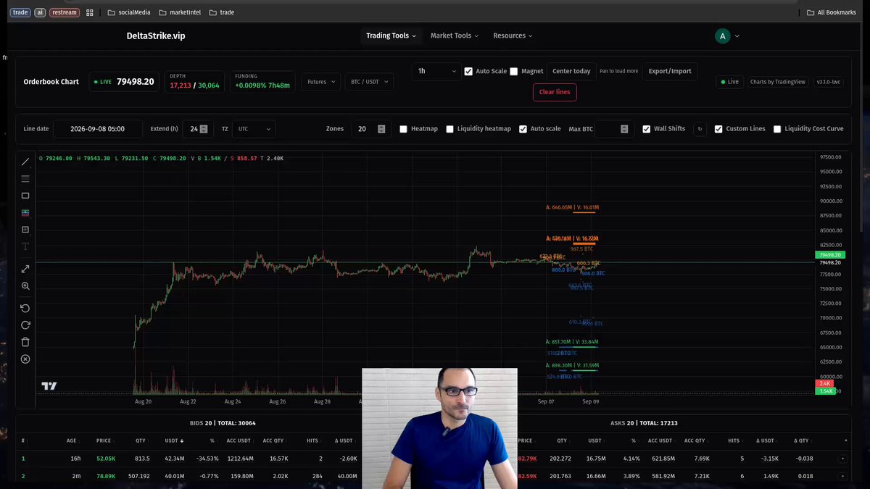Click the Center today button
Viewport: 870px width, 489px height.
(571, 71)
